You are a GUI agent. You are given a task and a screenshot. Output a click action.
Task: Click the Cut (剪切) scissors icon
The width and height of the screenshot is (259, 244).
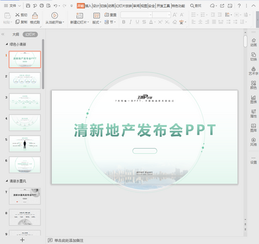(17, 15)
